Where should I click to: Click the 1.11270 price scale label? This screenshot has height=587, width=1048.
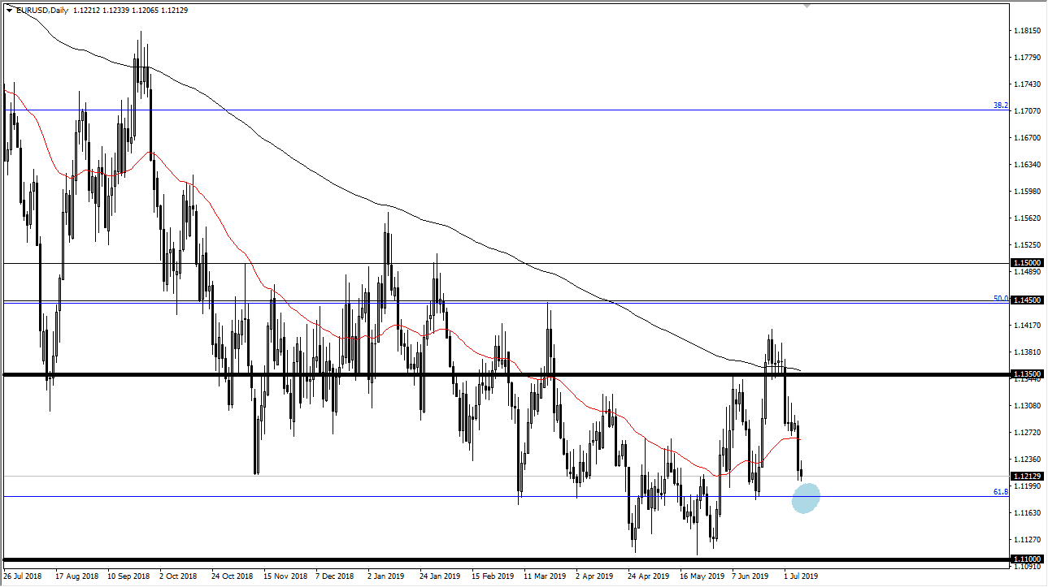pos(1028,540)
